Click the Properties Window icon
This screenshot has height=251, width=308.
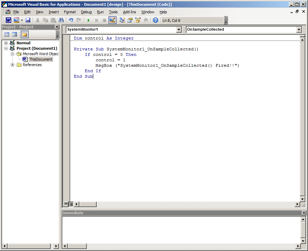[x=130, y=20]
